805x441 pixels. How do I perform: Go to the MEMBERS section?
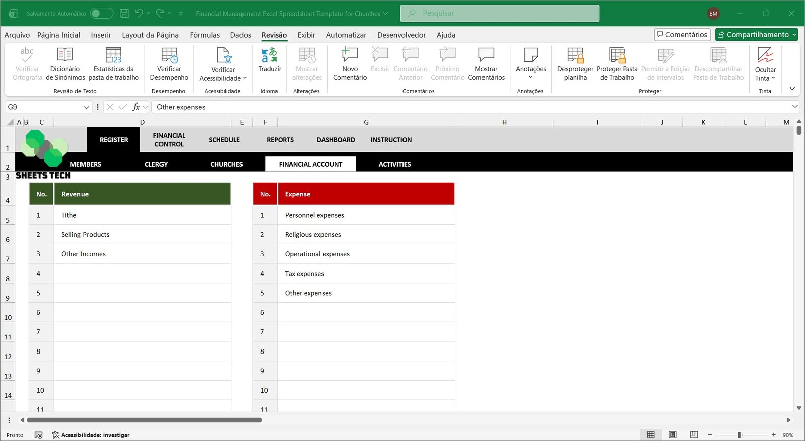[x=86, y=164]
